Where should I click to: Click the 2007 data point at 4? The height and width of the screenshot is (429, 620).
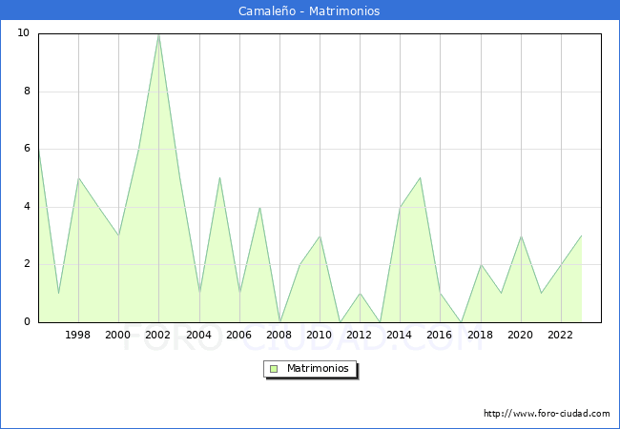pyautogui.click(x=259, y=208)
